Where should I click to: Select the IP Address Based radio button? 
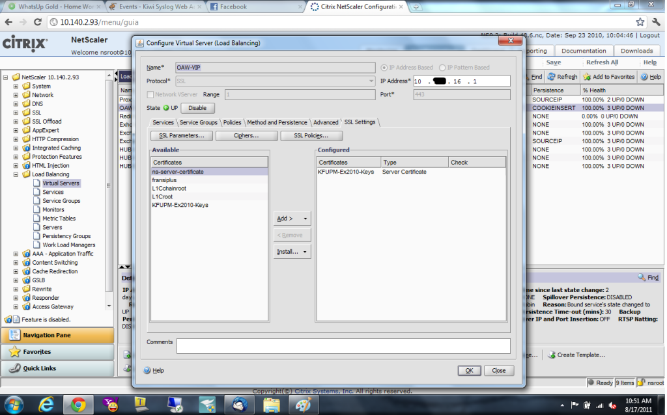pyautogui.click(x=384, y=68)
